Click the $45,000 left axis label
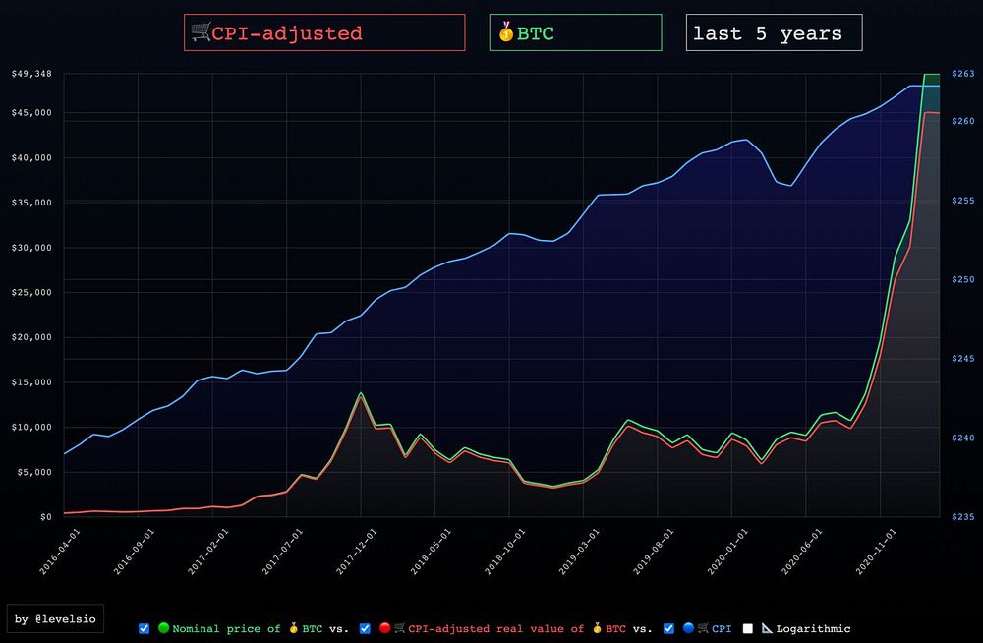983x643 pixels. (31, 113)
